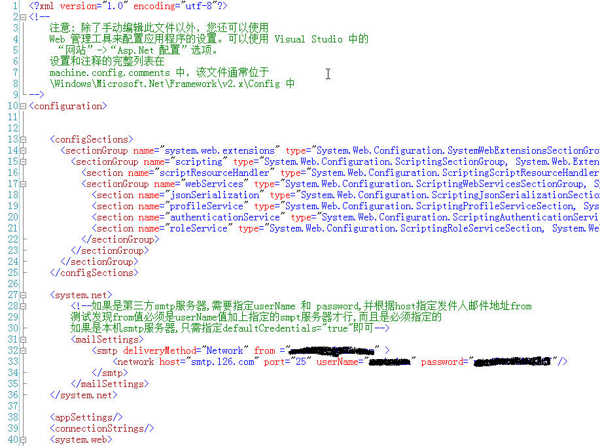
Task: Click the closing </system.net> tag
Action: click(84, 395)
